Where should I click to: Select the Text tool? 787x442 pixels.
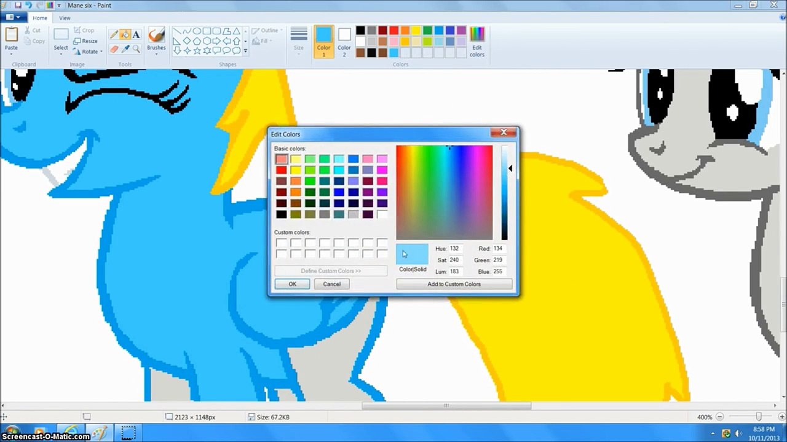click(136, 35)
